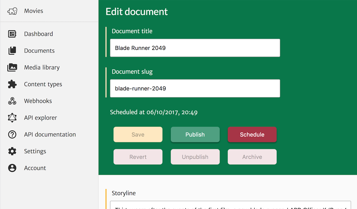Open API documentation label
This screenshot has height=209, width=357.
pos(50,135)
